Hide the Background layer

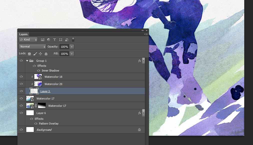pyautogui.click(x=22, y=129)
